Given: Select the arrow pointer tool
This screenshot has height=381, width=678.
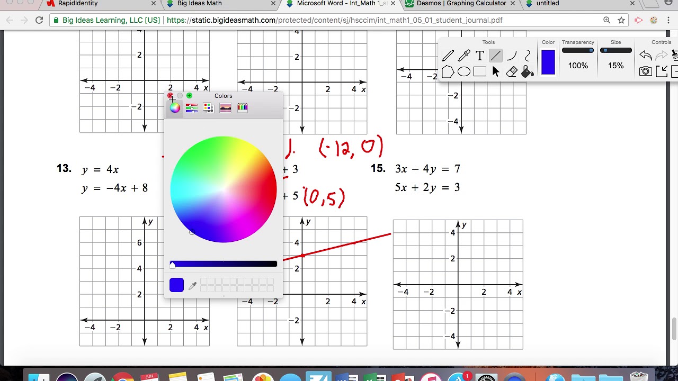Looking at the screenshot, I should pyautogui.click(x=496, y=71).
